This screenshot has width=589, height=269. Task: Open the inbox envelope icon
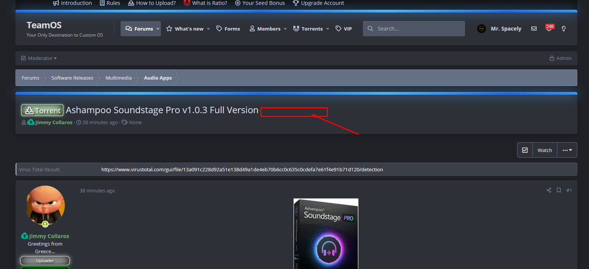[x=534, y=29]
